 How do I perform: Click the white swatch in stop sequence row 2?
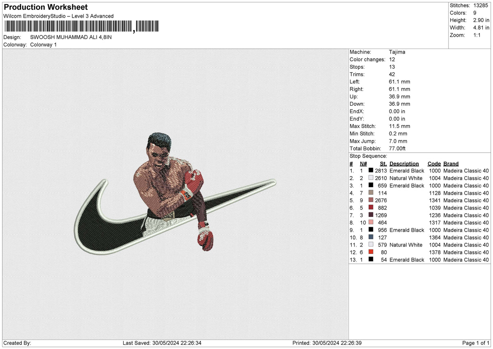coord(371,178)
